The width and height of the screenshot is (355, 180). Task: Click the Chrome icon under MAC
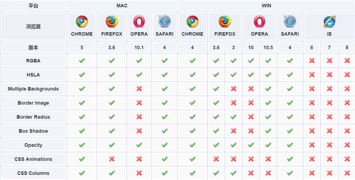82,22
